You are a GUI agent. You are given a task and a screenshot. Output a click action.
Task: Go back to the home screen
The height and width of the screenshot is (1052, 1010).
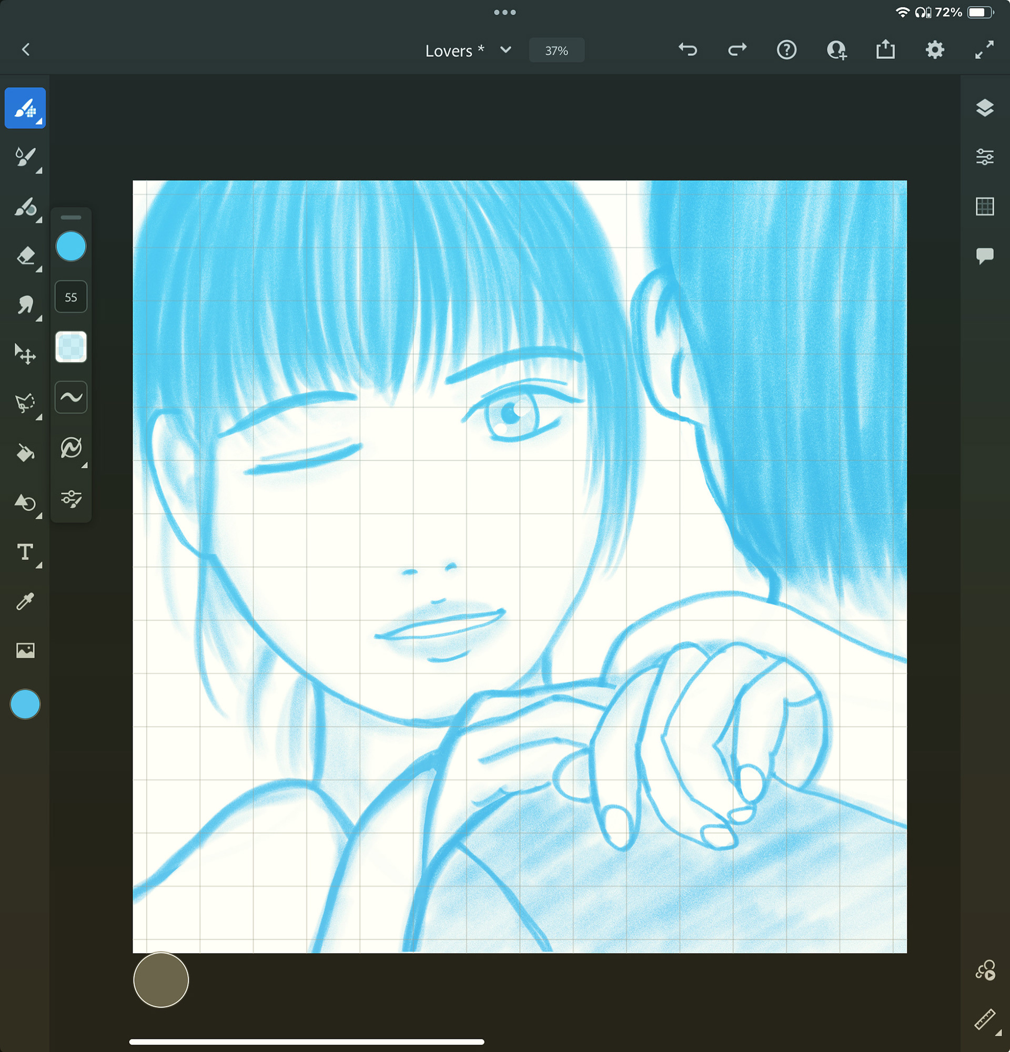click(x=26, y=49)
